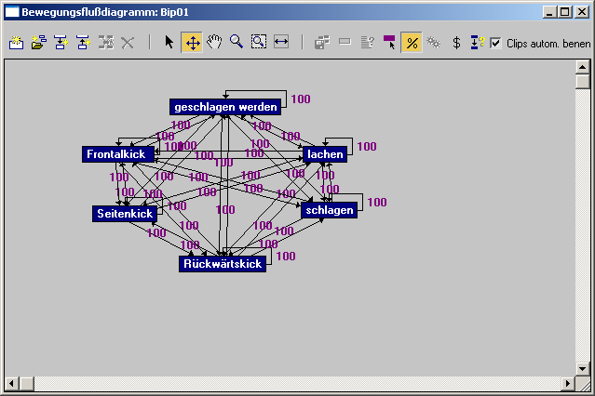This screenshot has height=396, width=595.
Task: Select Random Start Clips purple icon
Action: point(389,42)
